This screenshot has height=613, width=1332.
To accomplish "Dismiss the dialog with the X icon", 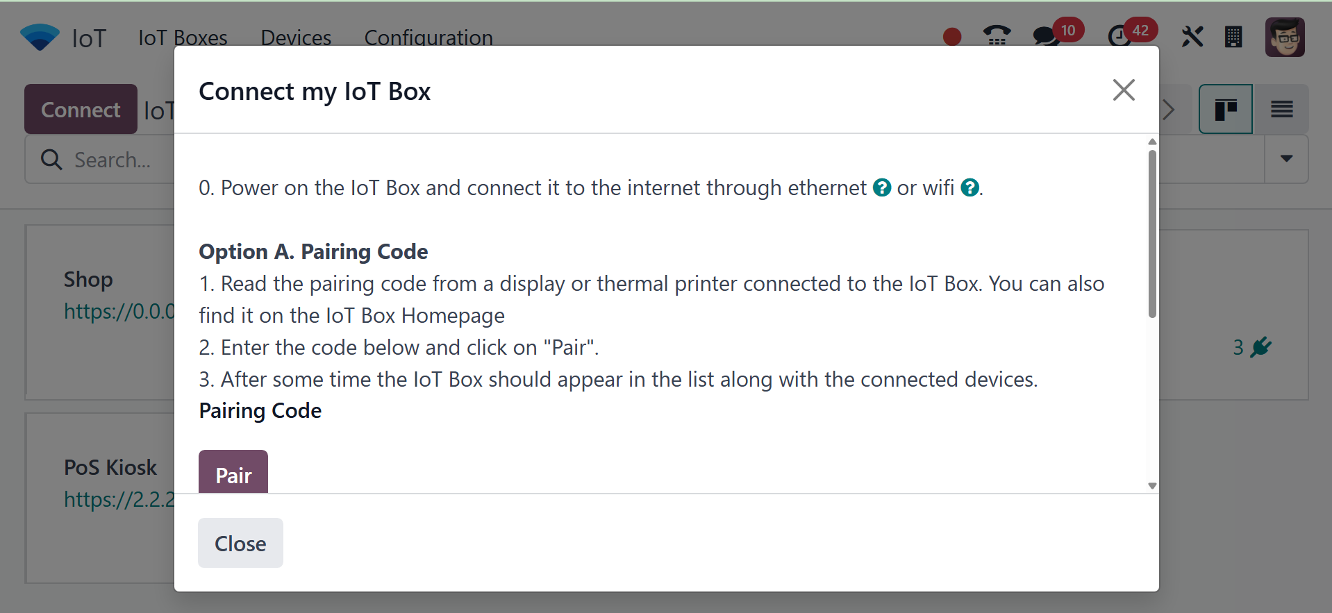I will point(1123,90).
